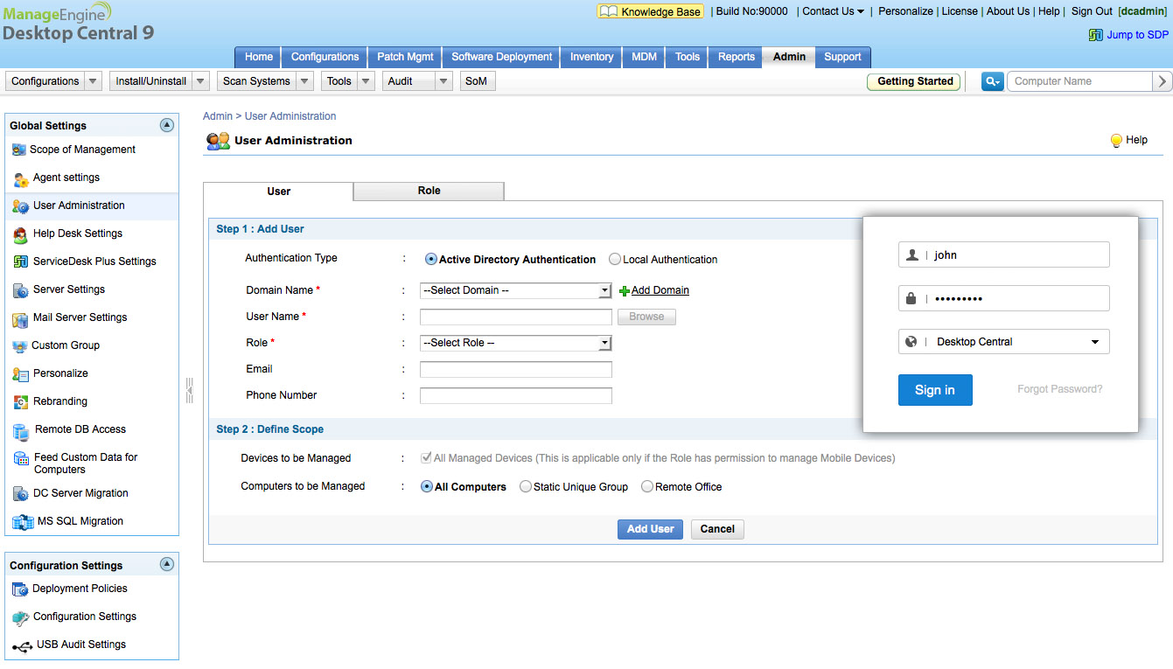1173x669 pixels.
Task: Open the Contact Us menu
Action: [833, 11]
